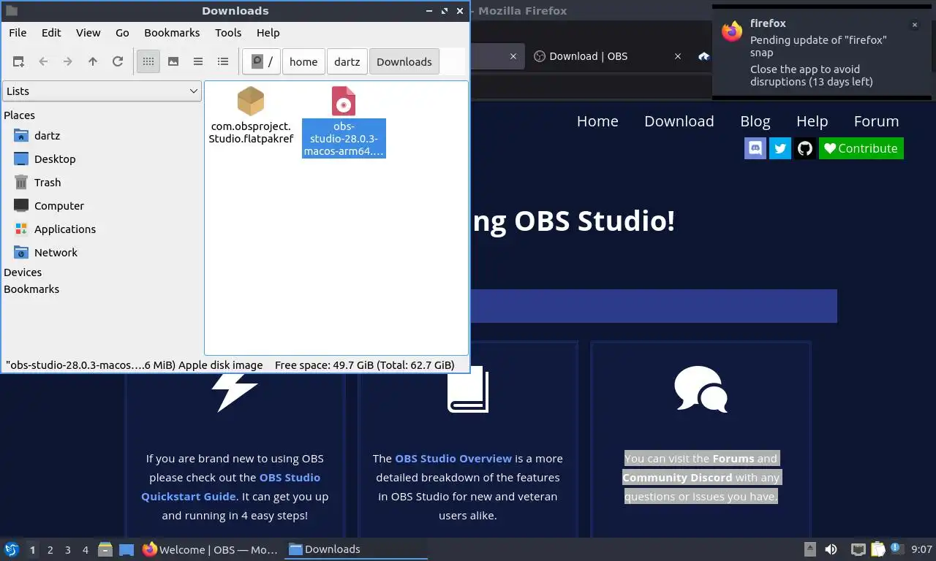Click the Downloads window menu icon

pyautogui.click(x=11, y=11)
